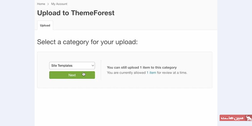Click the elephant logo icon in the watermark
Screen dimensions: 252x126
click(x=249, y=118)
